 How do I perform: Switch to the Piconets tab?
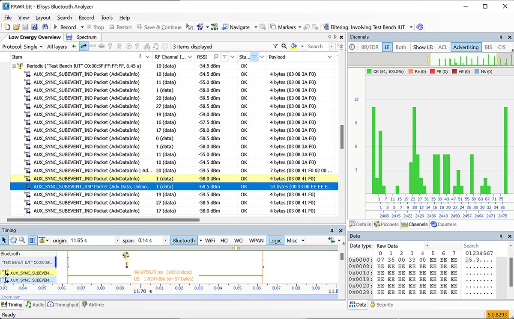coord(386,224)
